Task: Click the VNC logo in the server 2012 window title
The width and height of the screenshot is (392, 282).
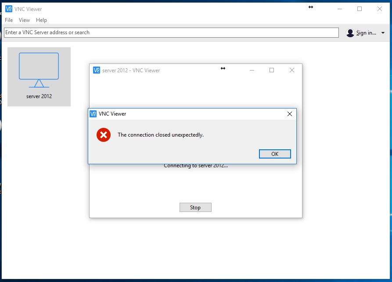Action: [x=97, y=70]
